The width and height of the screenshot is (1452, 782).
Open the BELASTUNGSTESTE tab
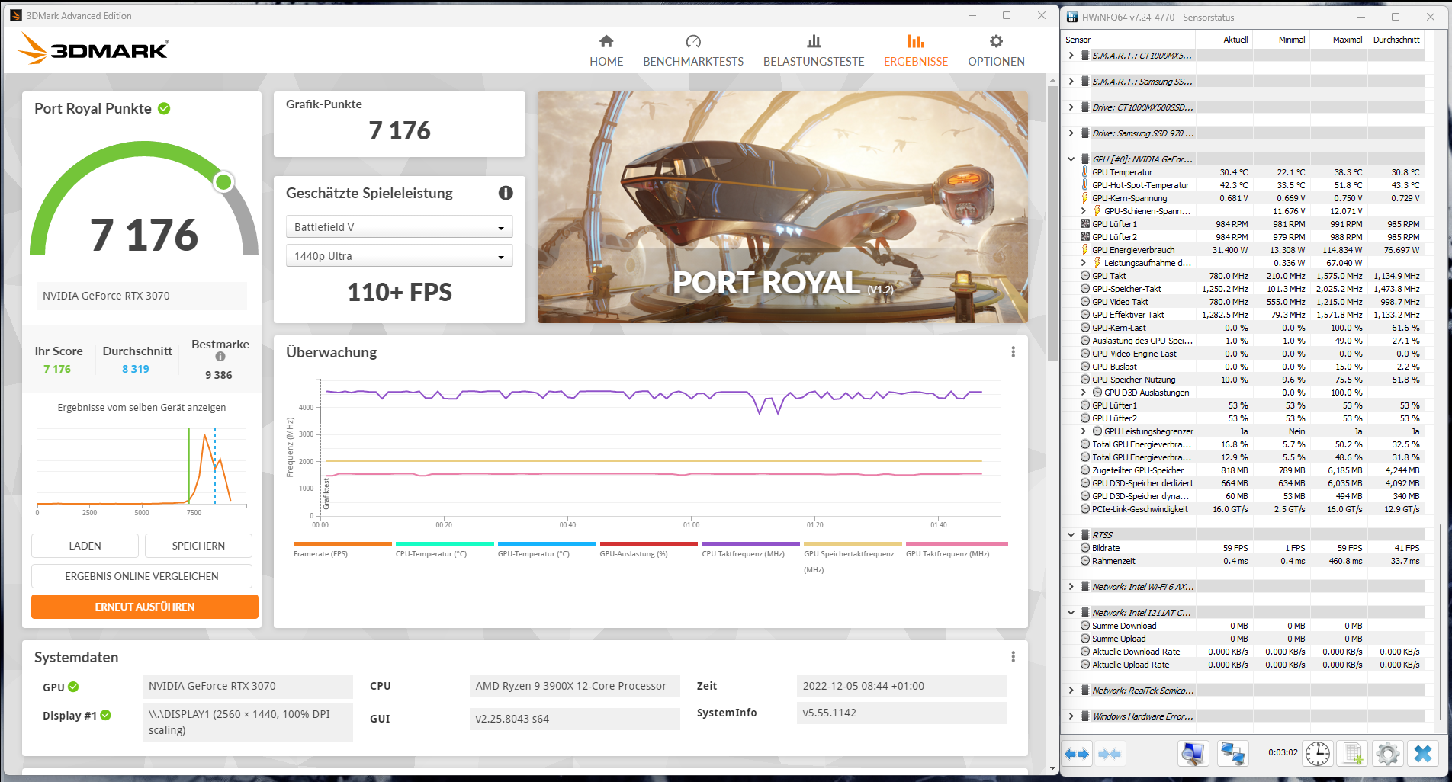tap(814, 51)
